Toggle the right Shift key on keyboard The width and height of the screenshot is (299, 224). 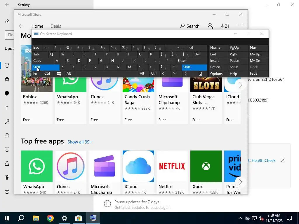[194, 67]
